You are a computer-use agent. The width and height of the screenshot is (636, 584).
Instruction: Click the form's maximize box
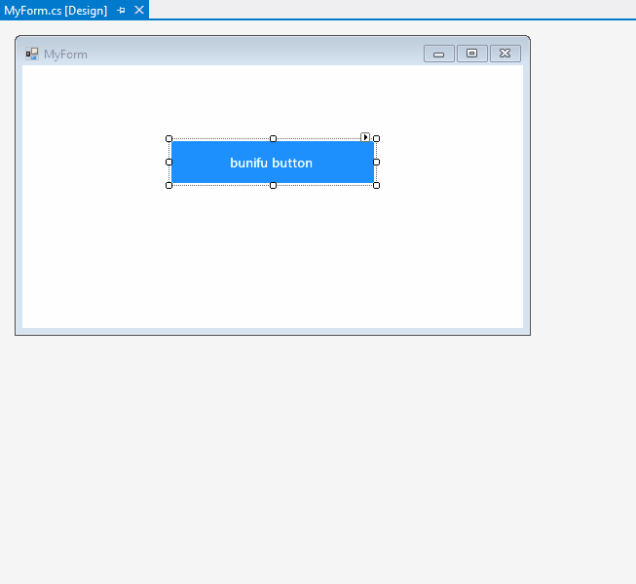coord(472,54)
